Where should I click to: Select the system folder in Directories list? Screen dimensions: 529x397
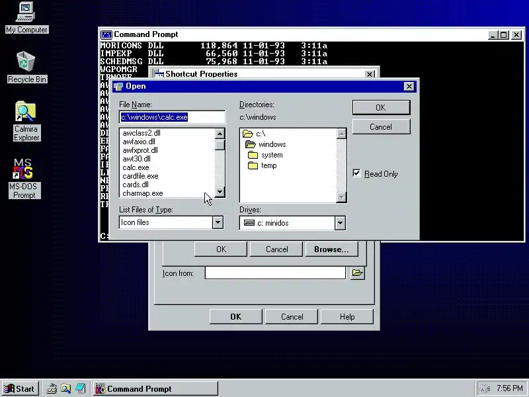[265, 155]
